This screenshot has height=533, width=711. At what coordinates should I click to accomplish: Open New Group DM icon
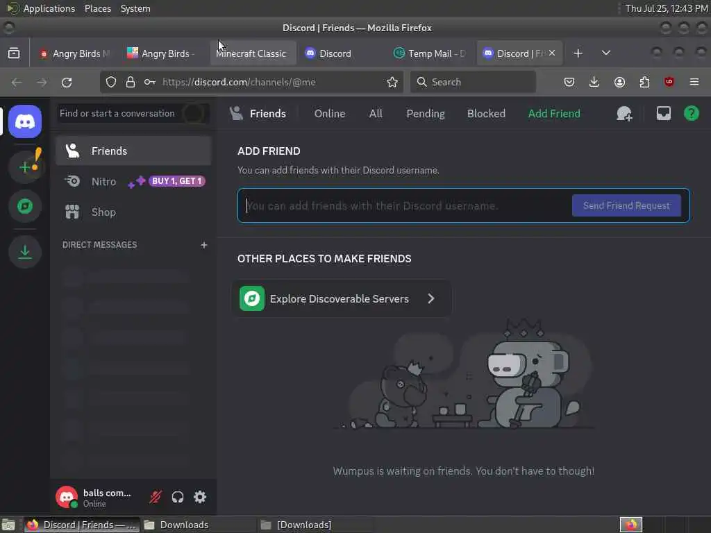click(624, 113)
